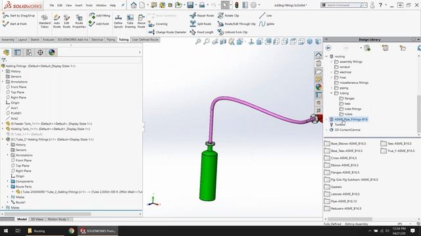The height and width of the screenshot is (236, 421).
Task: Click Start by Drag/Drop tool
Action: [x=19, y=16]
